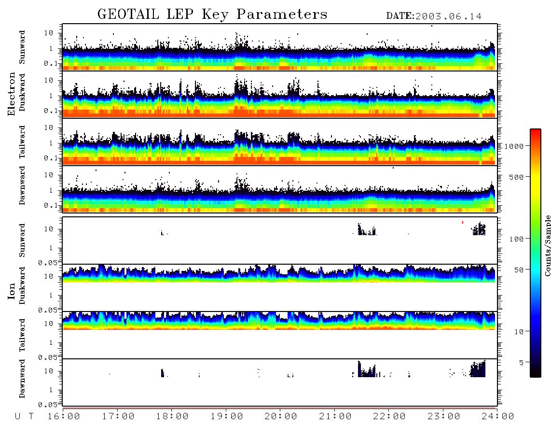This screenshot has width=551, height=425.
Task: Click the 500 colorbar tick label
Action: click(x=517, y=177)
